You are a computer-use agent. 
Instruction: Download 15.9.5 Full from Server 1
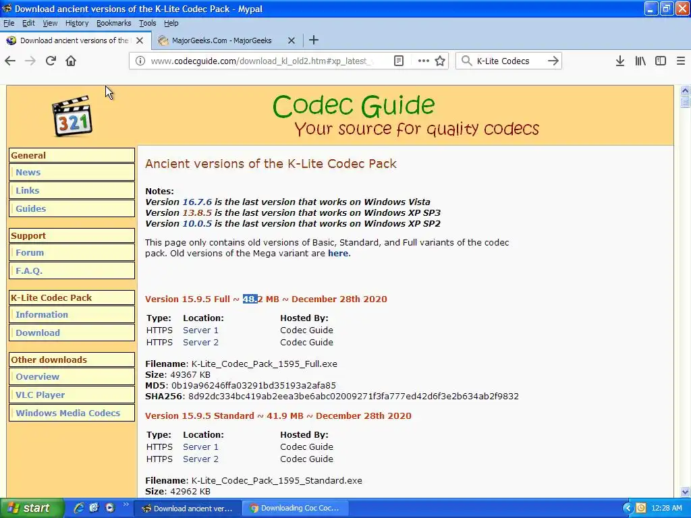200,330
